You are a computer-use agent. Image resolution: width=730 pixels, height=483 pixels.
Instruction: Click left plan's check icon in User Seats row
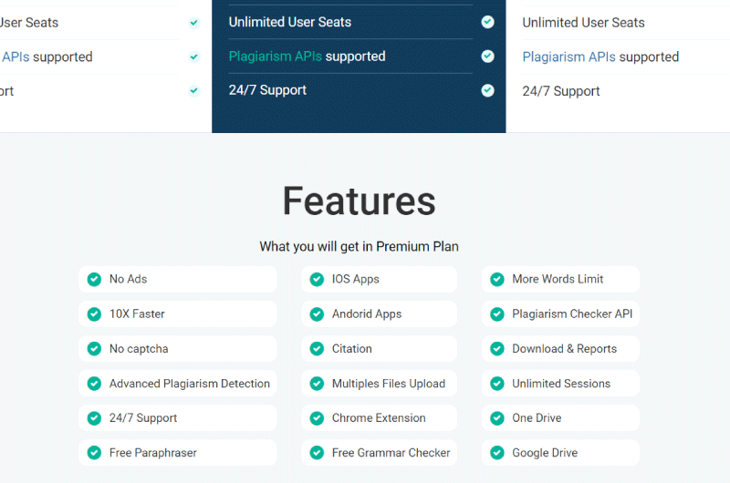[194, 22]
